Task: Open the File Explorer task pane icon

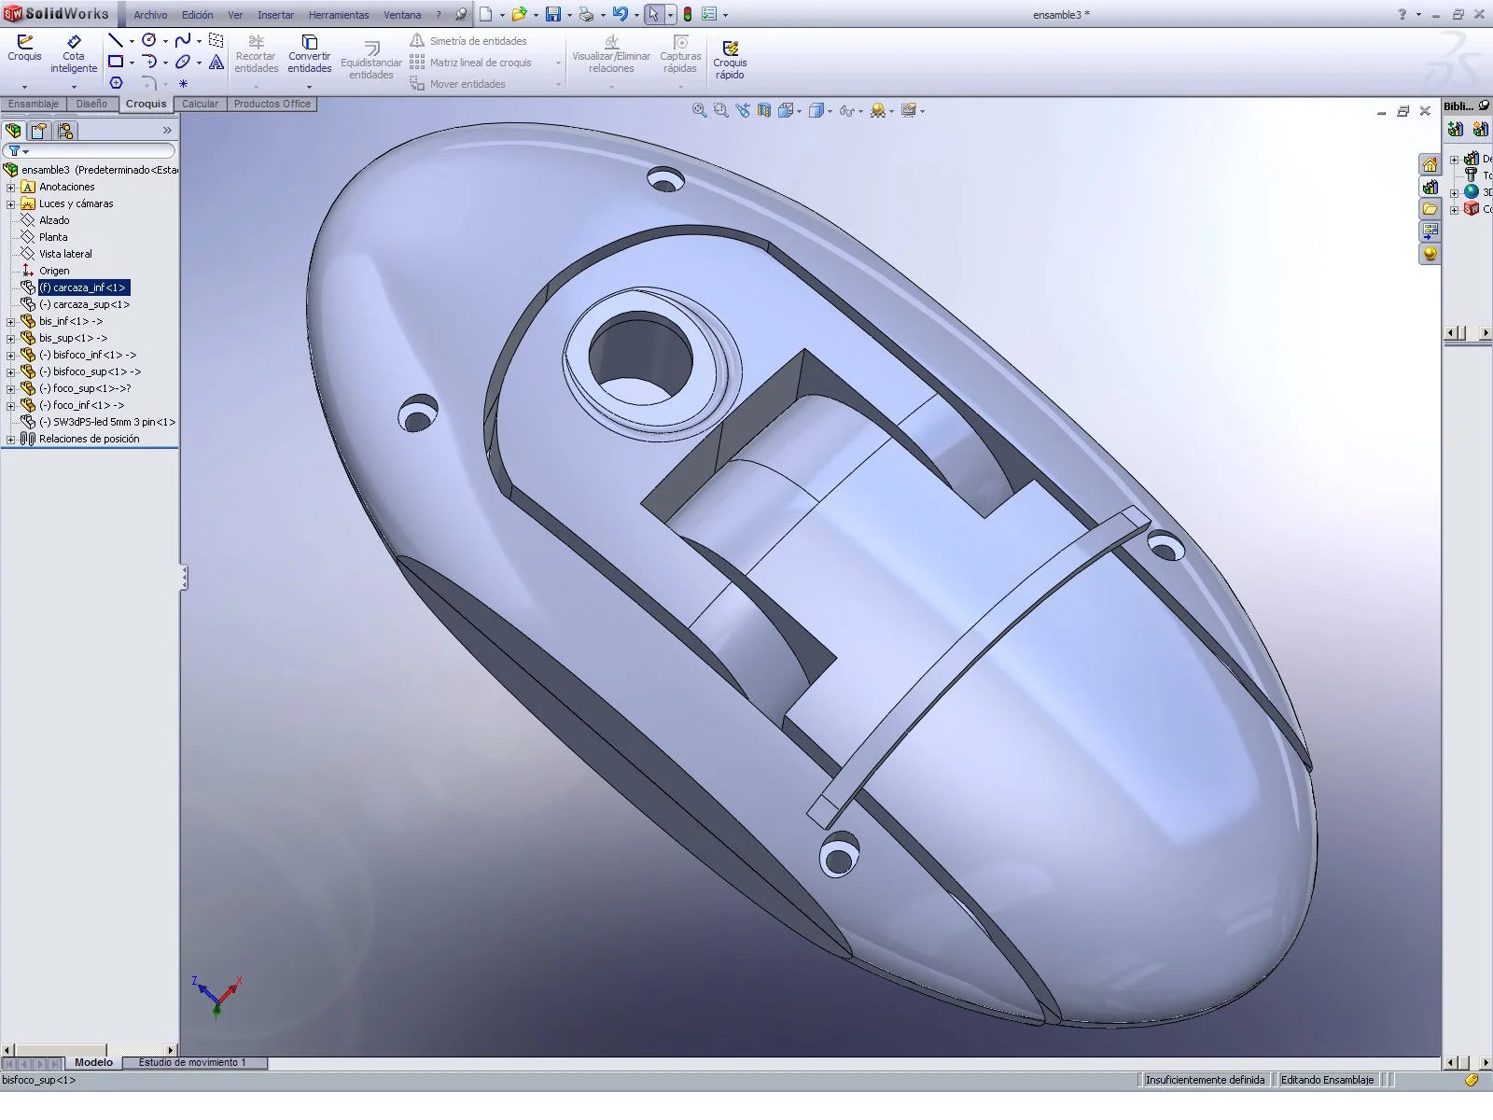Action: point(1430,209)
